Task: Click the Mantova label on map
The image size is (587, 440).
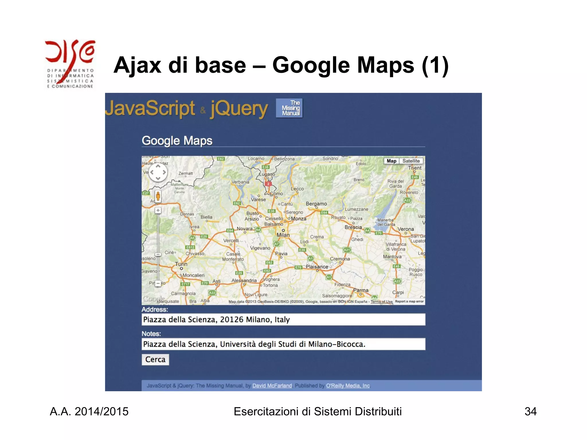Action: [x=392, y=257]
